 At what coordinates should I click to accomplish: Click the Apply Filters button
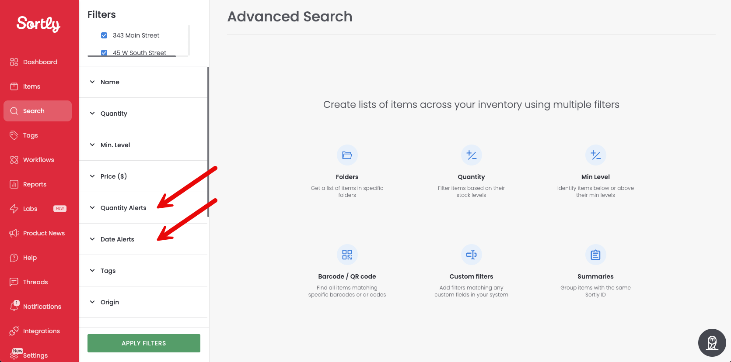click(144, 343)
